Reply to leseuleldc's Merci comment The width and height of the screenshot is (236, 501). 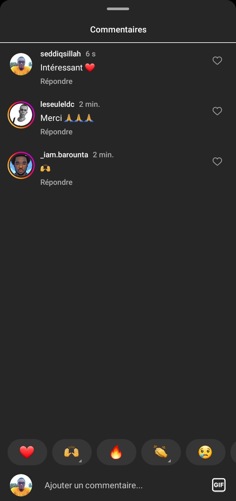pyautogui.click(x=56, y=132)
